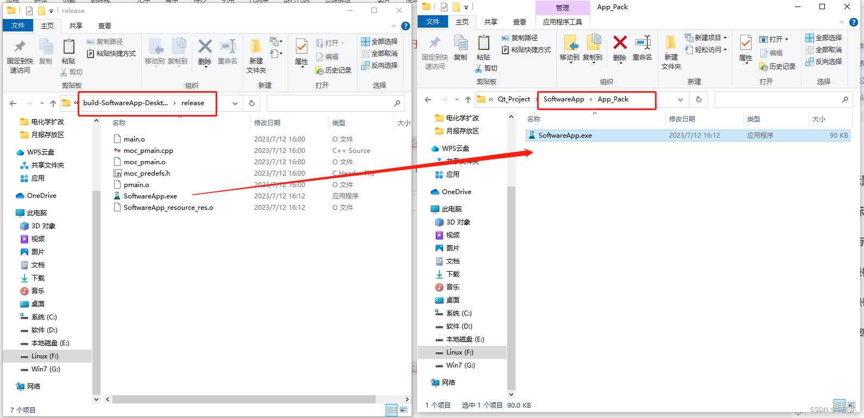Open recent locations dropdown in App_Pack window
Screen dimensions: 864x418
[457, 99]
